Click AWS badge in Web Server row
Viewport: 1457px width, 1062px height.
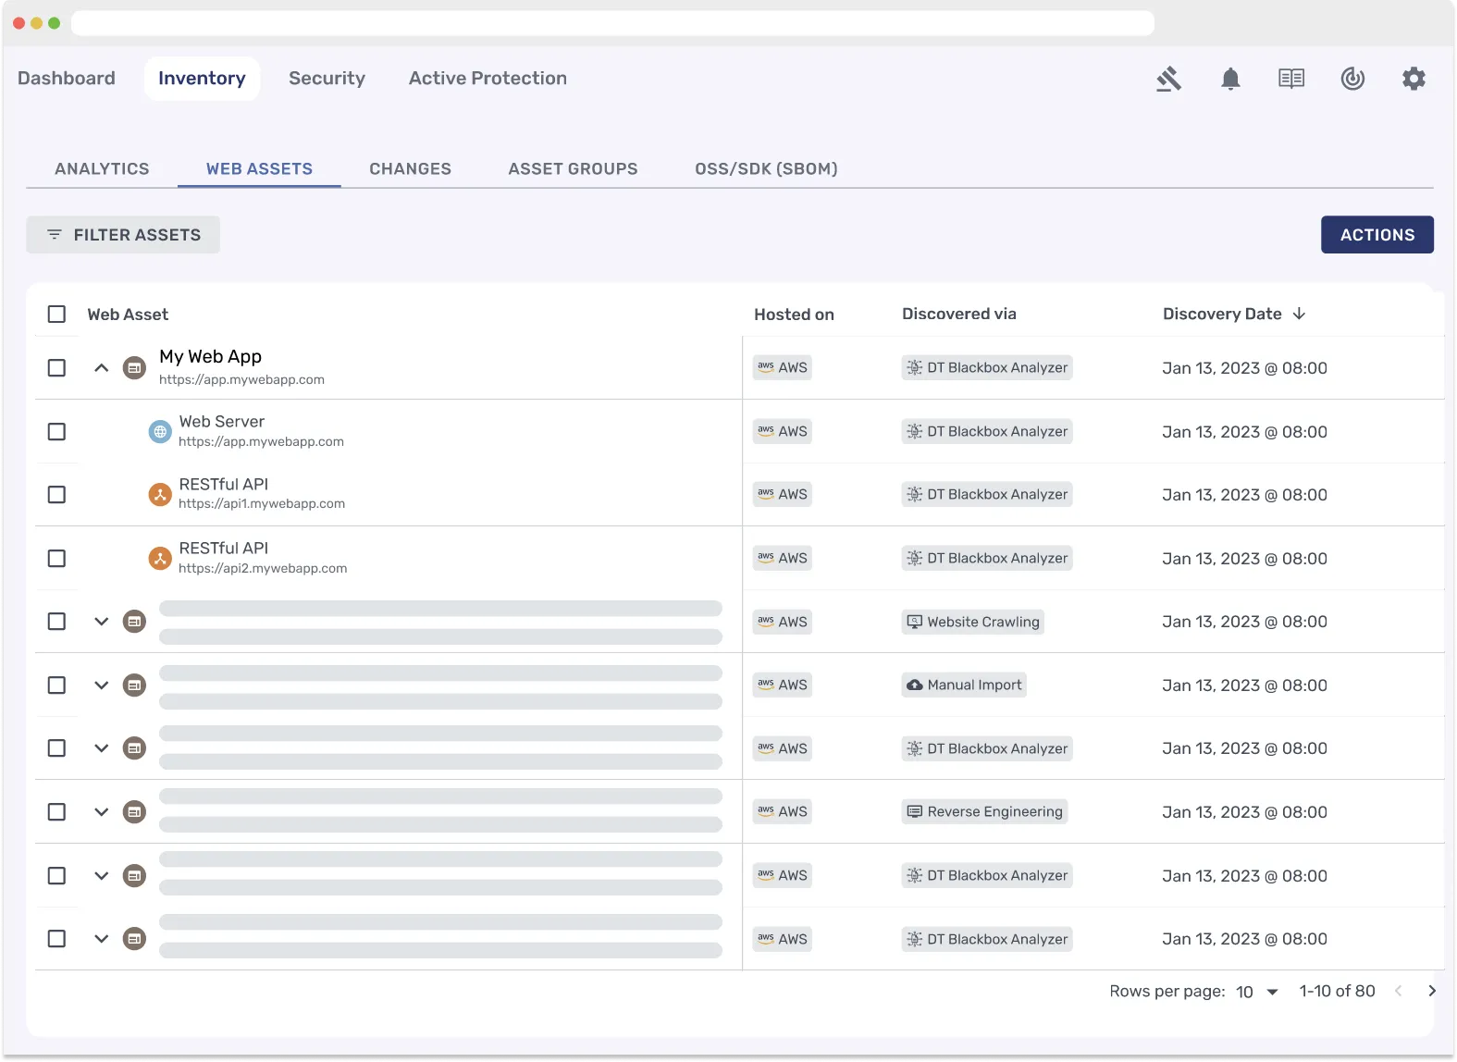783,431
